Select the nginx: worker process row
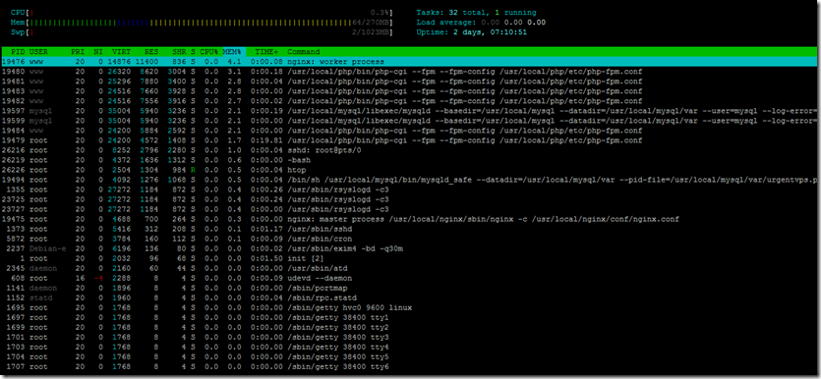 point(409,62)
